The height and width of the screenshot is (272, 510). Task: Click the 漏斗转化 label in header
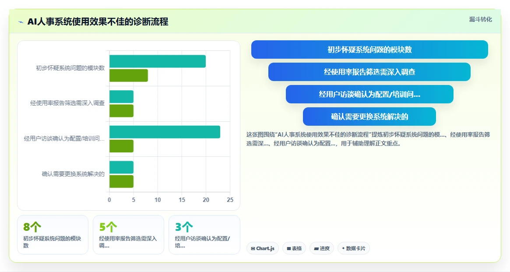(x=480, y=20)
